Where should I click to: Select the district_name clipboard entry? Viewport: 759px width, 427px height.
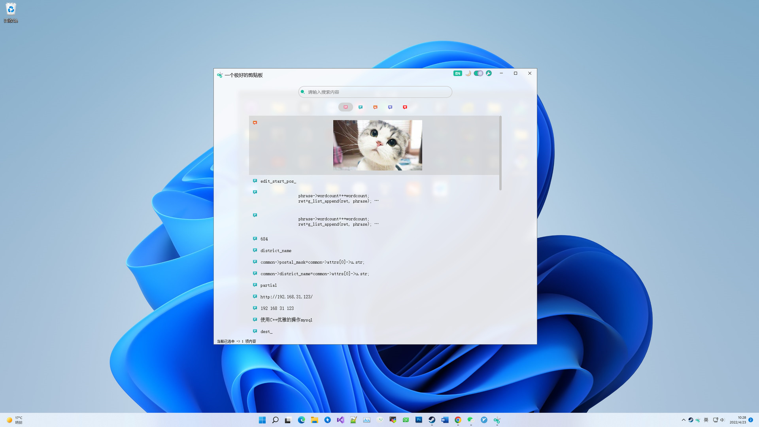click(276, 251)
